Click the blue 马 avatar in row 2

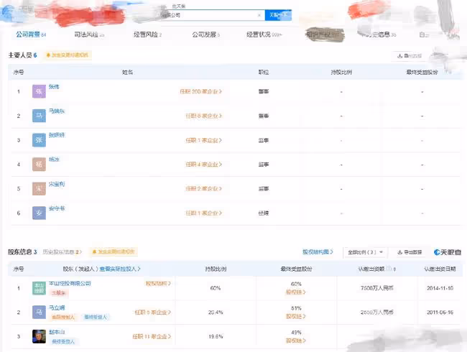point(39,116)
